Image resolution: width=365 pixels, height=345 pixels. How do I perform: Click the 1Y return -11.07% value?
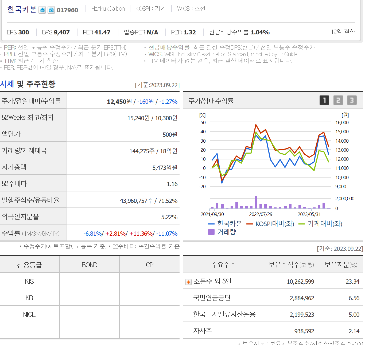[x=167, y=234]
